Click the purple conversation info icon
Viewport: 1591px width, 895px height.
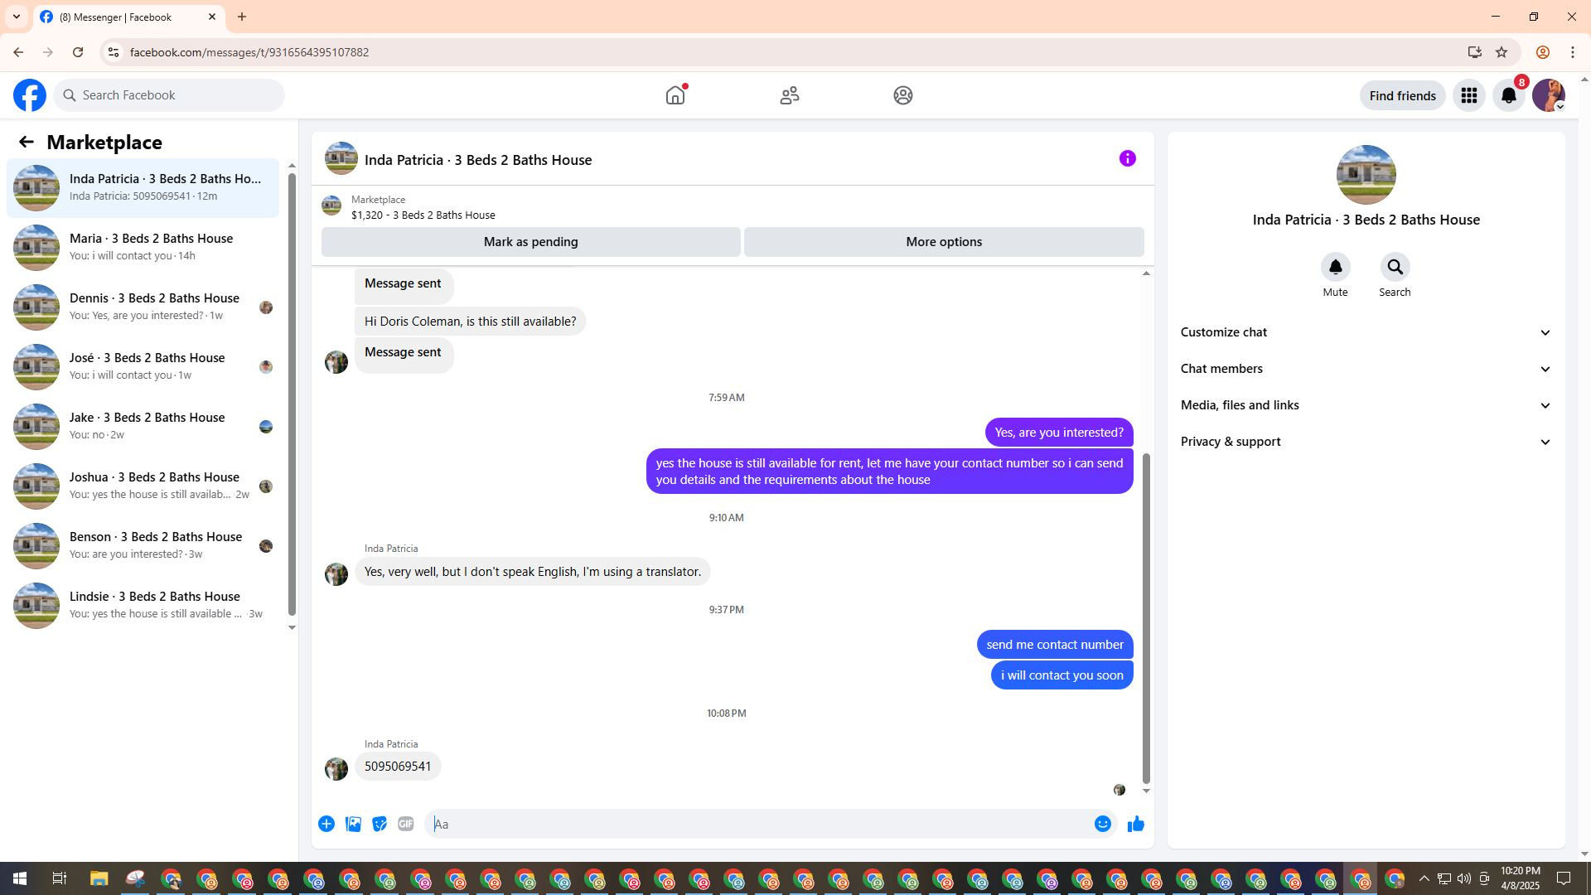(x=1127, y=158)
